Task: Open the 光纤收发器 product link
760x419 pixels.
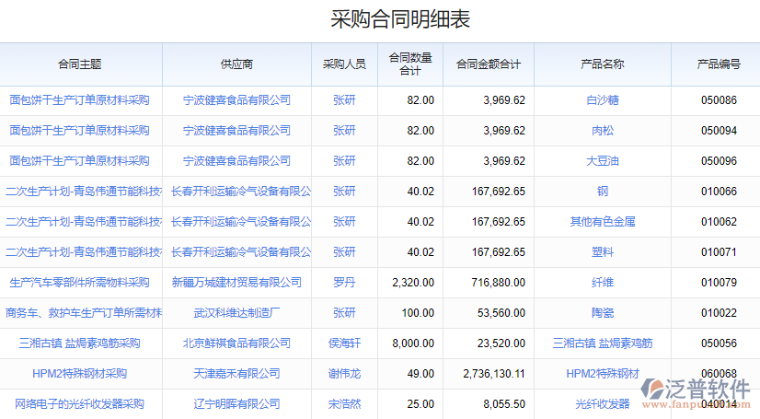Action: [602, 404]
